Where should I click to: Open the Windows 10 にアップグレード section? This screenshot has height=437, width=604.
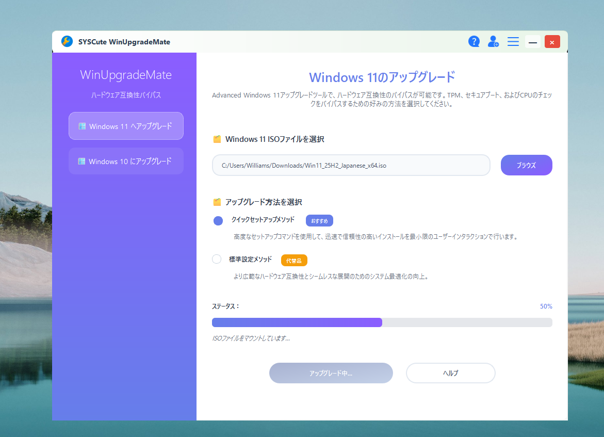pyautogui.click(x=126, y=161)
